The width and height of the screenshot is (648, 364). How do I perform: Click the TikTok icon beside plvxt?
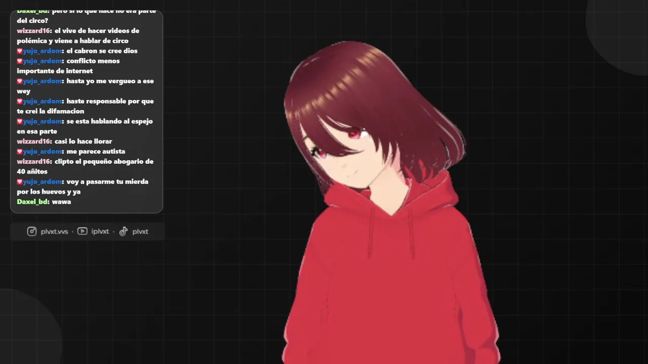tap(124, 232)
